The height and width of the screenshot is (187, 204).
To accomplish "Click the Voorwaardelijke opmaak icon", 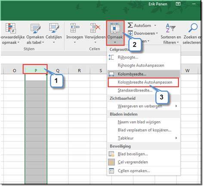I will 10,28.
